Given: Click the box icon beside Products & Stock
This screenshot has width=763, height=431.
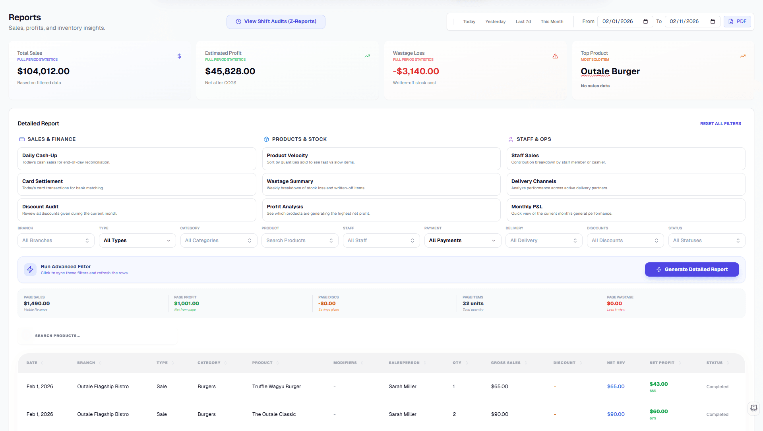Looking at the screenshot, I should point(266,139).
